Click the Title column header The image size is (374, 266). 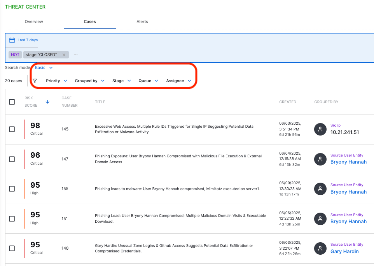100,102
